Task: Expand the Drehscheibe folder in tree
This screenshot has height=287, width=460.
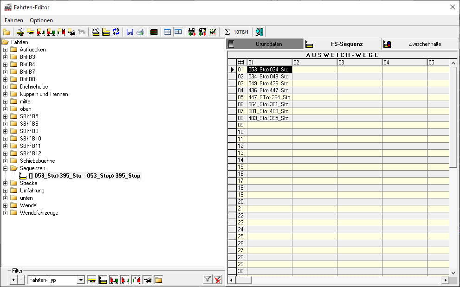Action: [x=6, y=87]
